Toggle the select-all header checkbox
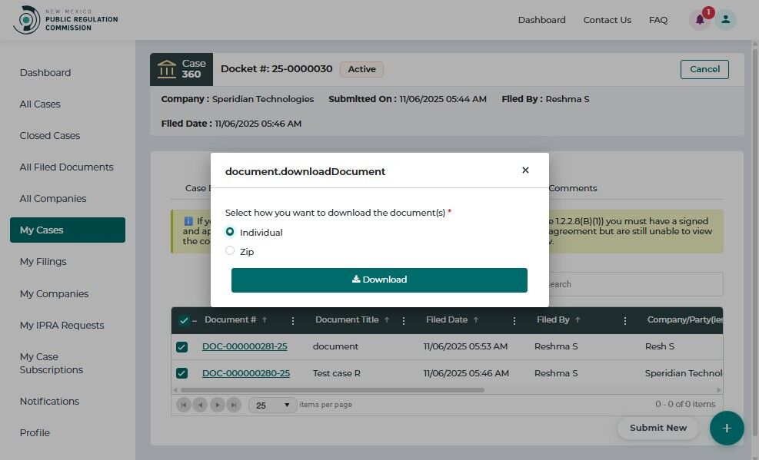Screen dimensions: 759x460 click(184, 320)
